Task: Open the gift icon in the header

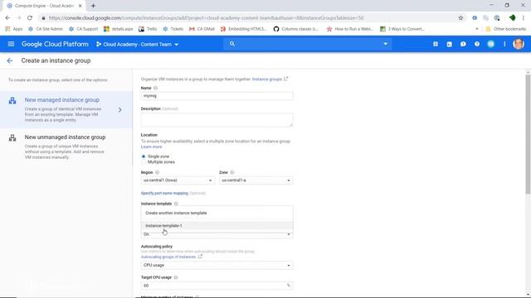Action: pyautogui.click(x=436, y=44)
